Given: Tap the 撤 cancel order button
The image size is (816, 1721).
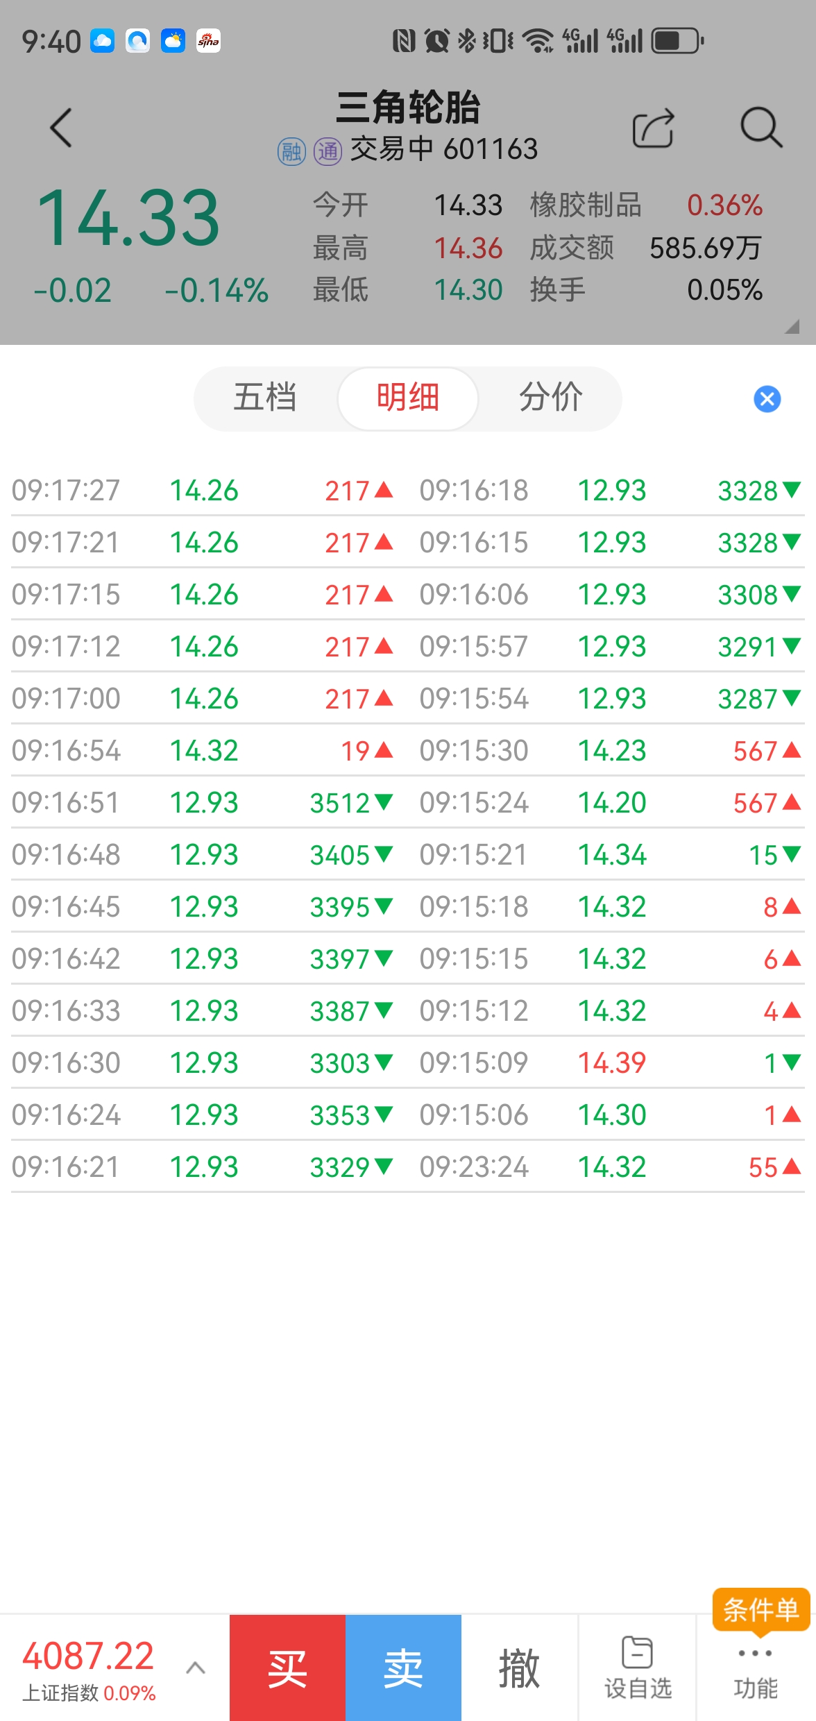Looking at the screenshot, I should click(519, 1668).
